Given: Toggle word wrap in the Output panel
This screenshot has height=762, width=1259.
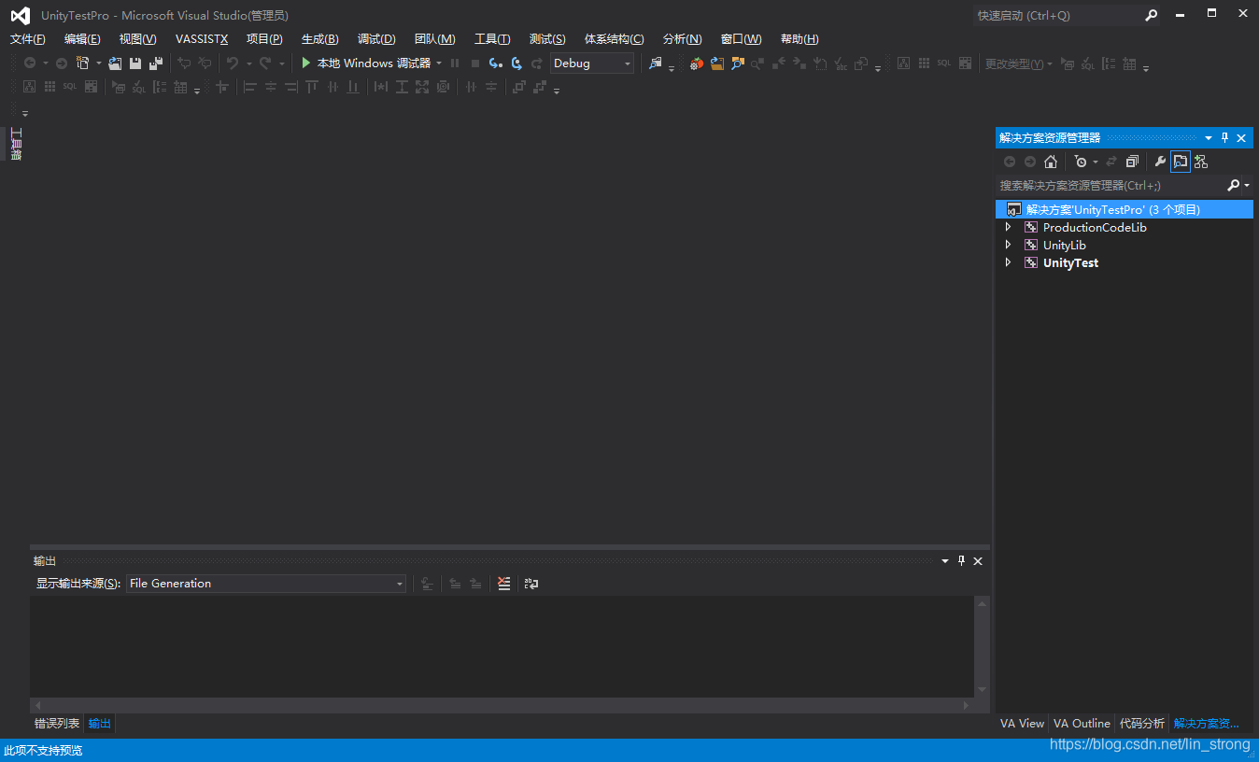Looking at the screenshot, I should [531, 584].
